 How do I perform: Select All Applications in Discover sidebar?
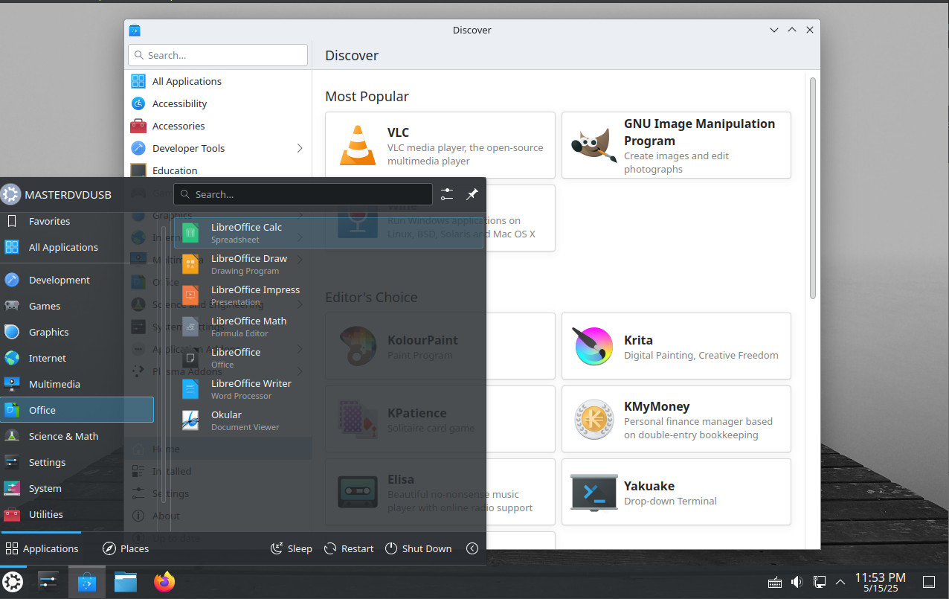click(x=218, y=81)
